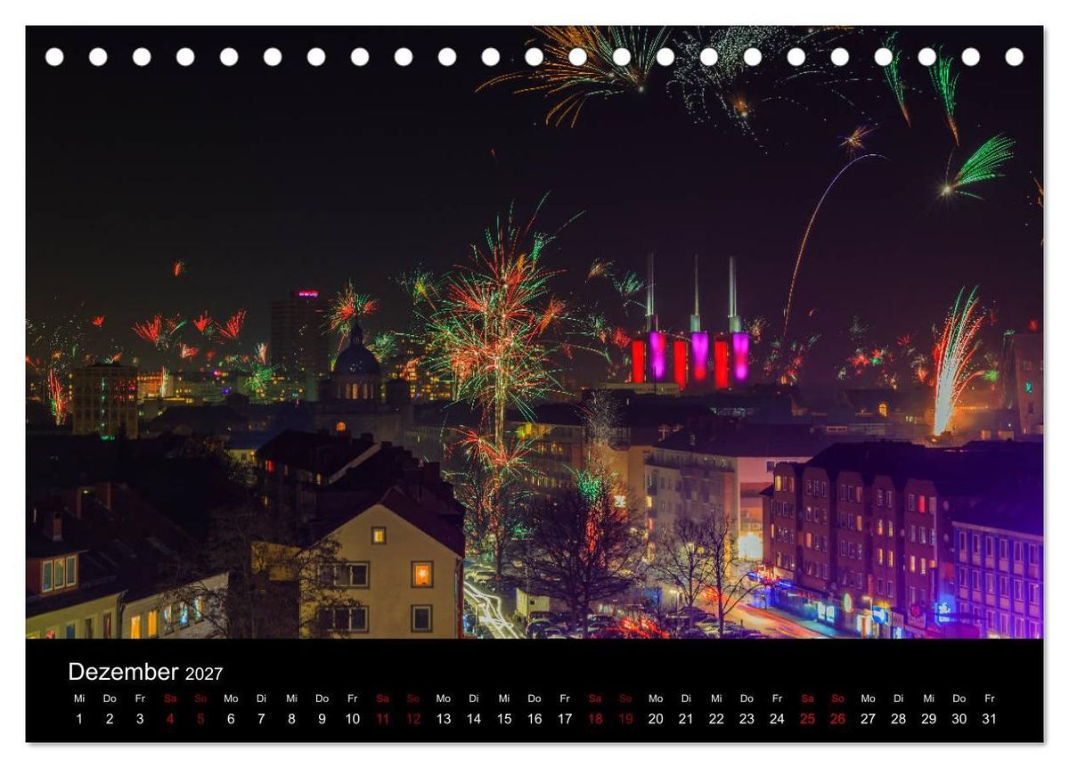Click the 'Dezember' month title
The height and width of the screenshot is (768, 1069).
123,672
